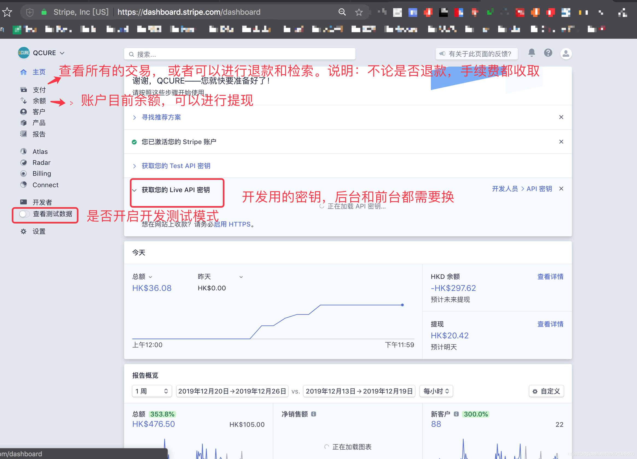Click the 支付 wallet icon
This screenshot has height=459, width=637.
(x=24, y=90)
